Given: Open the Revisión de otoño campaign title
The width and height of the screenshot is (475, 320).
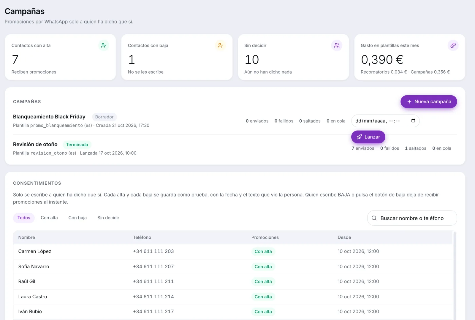Looking at the screenshot, I should [x=35, y=144].
